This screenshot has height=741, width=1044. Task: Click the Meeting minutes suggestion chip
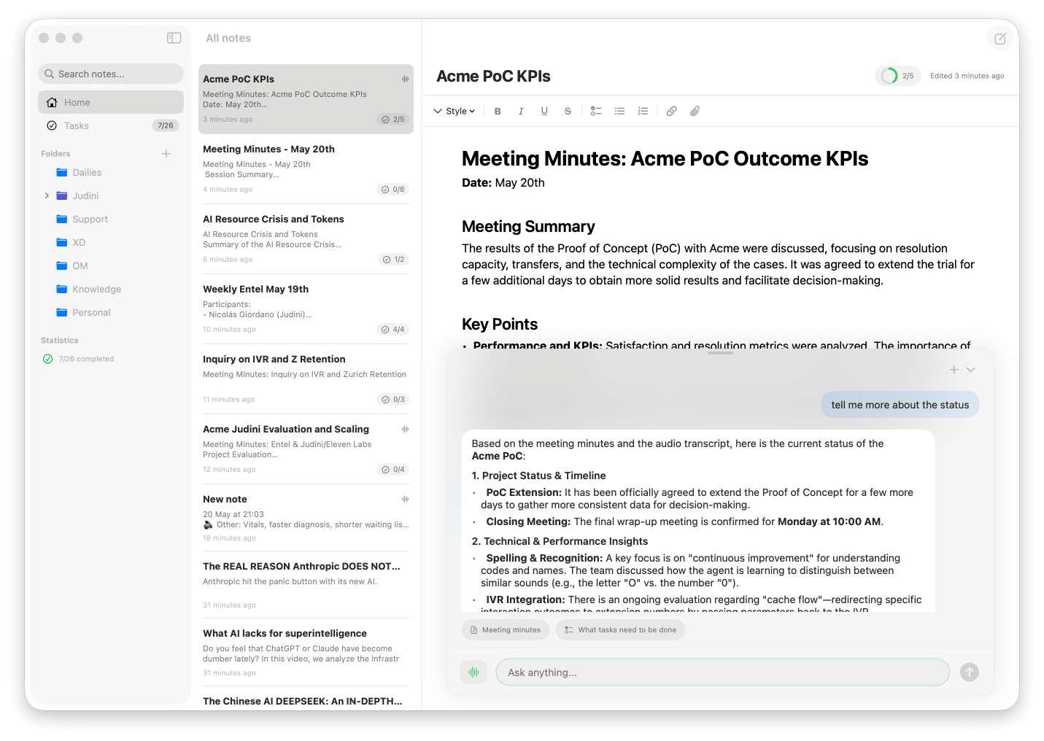(x=505, y=630)
